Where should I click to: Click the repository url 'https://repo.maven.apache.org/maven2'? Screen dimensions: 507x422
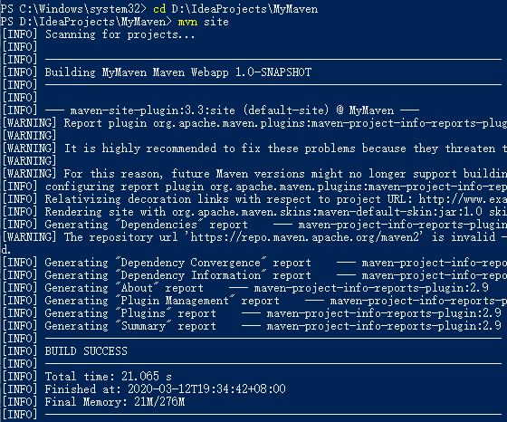coord(304,237)
